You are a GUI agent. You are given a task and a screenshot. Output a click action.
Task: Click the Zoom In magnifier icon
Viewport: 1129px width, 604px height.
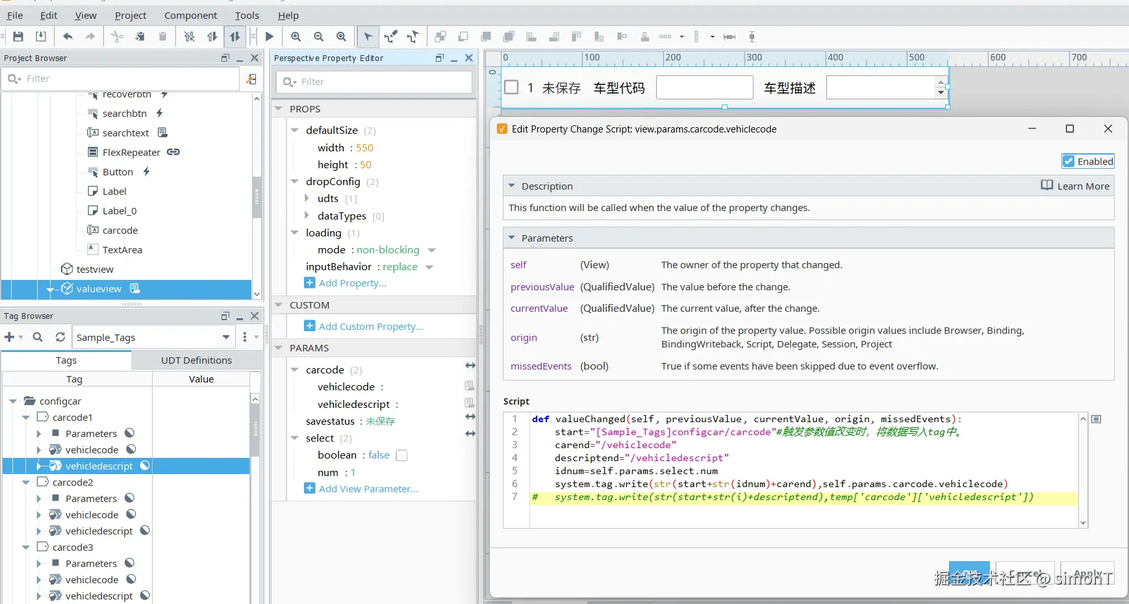(296, 36)
